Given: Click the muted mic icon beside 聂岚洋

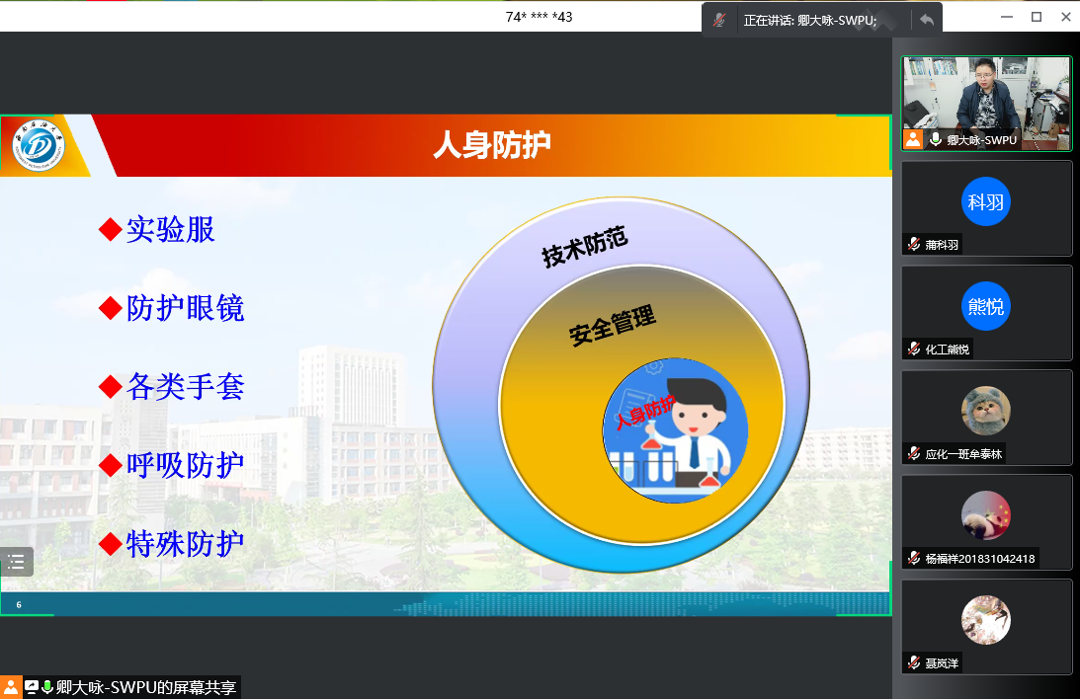Looking at the screenshot, I should click(x=914, y=663).
